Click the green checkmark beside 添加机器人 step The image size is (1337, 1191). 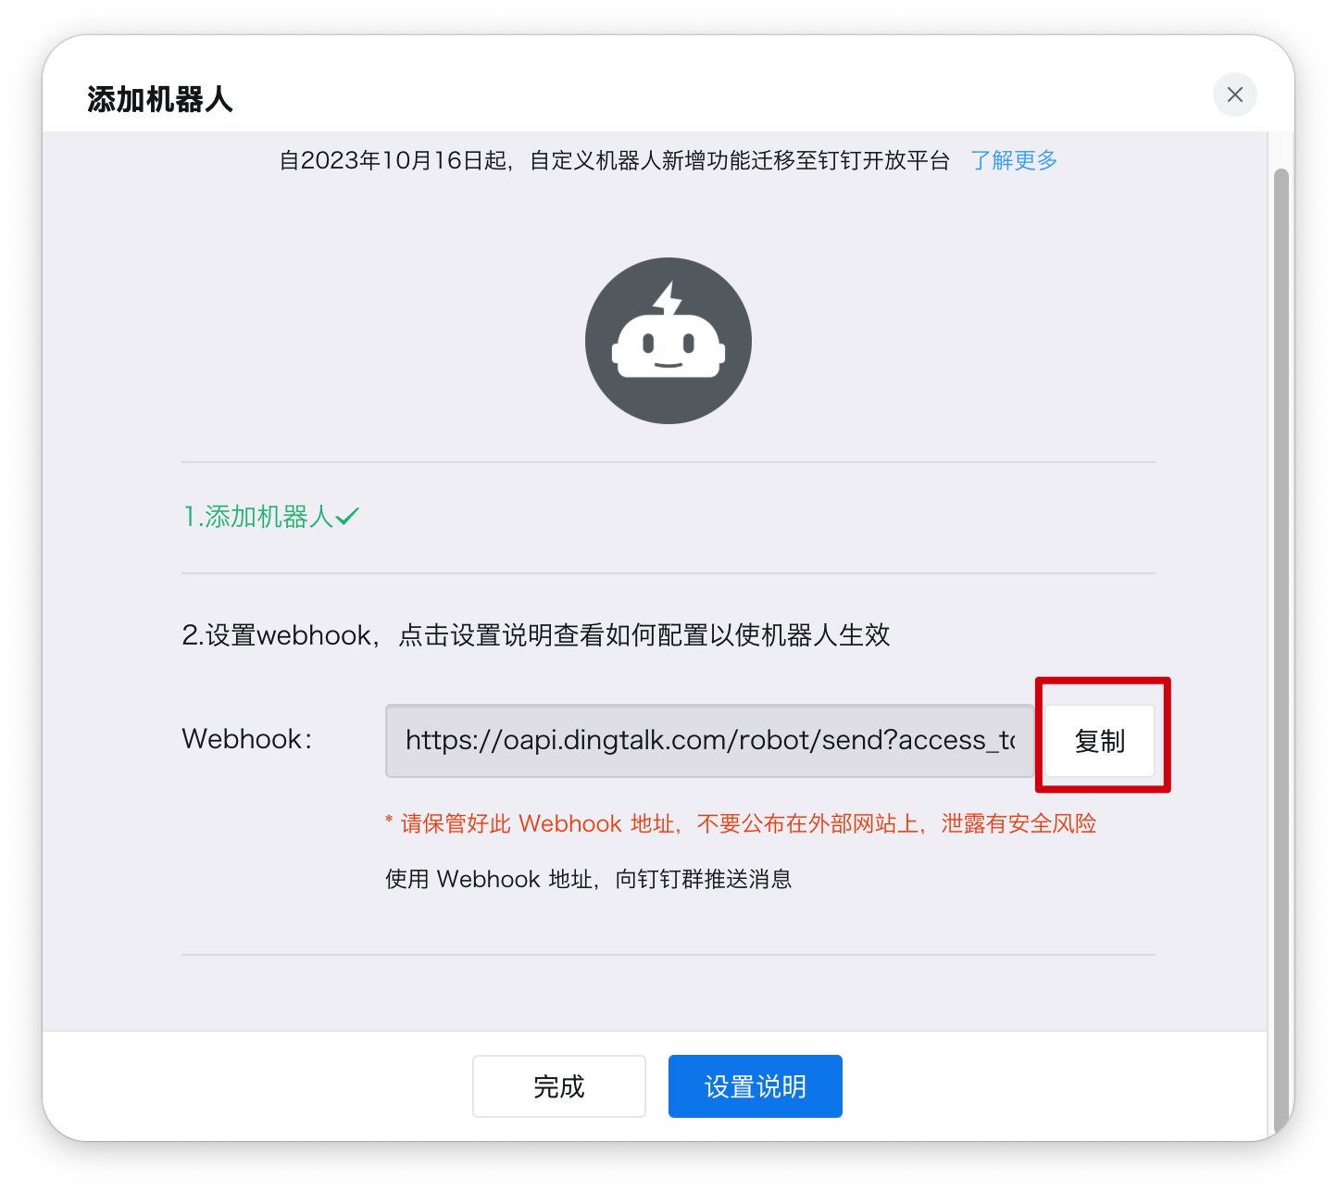tap(347, 516)
